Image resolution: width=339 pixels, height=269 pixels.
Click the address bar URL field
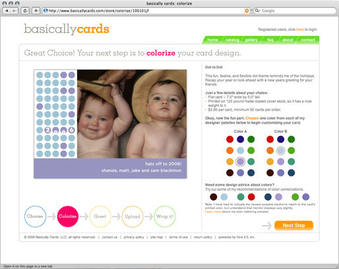pos(144,11)
